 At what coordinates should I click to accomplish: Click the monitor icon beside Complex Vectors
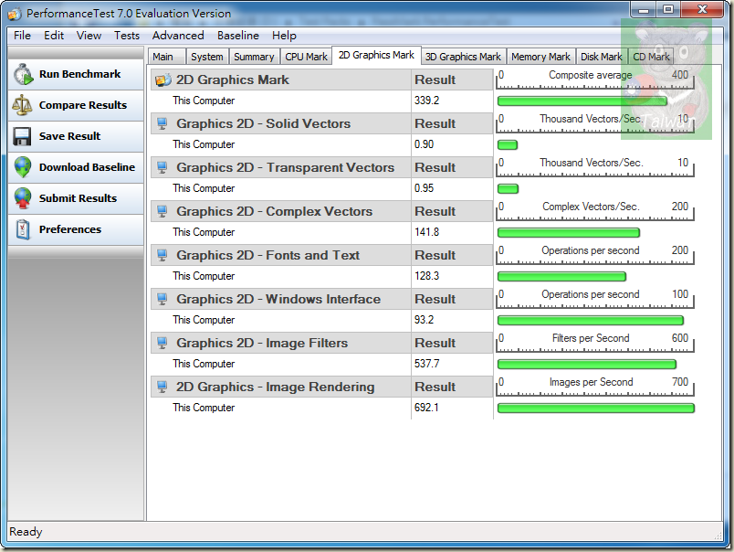click(163, 211)
